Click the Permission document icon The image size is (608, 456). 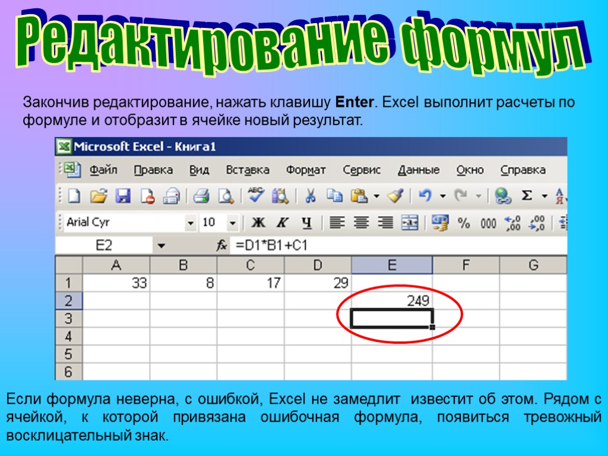pos(147,196)
